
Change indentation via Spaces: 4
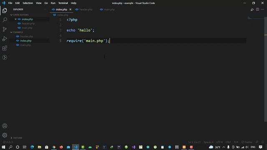coord(209,142)
